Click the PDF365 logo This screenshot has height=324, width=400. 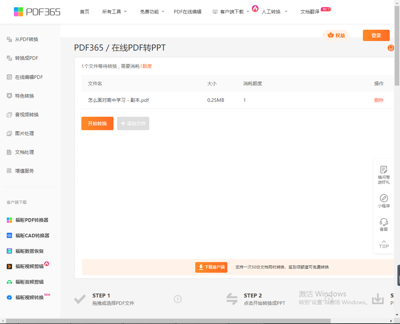[x=37, y=12]
